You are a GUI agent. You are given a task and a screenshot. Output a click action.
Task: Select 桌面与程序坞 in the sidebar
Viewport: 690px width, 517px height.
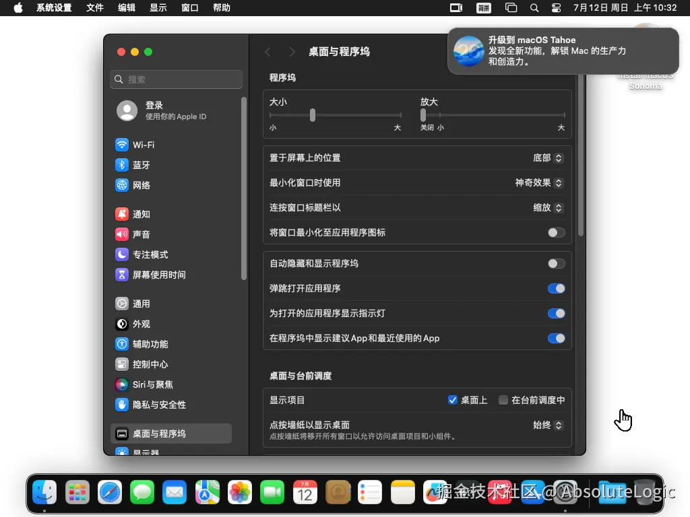[170, 434]
